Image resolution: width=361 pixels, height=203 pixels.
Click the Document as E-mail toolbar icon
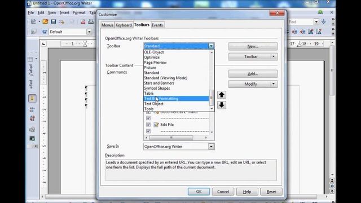pos(61,22)
